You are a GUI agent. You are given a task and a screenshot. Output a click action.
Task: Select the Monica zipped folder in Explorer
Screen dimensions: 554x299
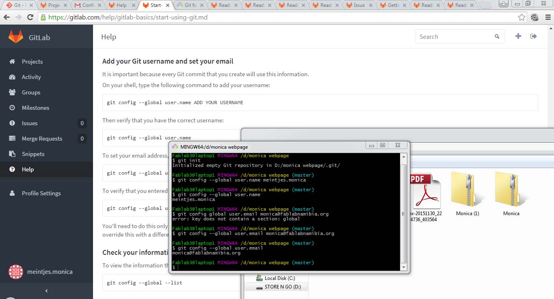coord(511,194)
